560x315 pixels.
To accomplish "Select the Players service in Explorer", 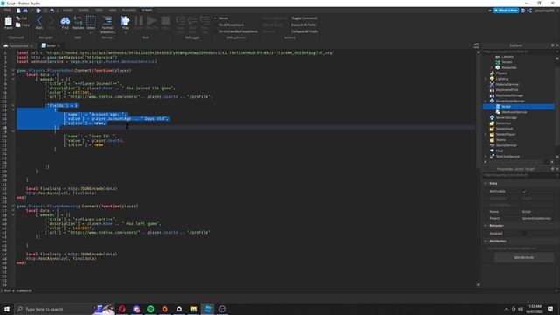I will pyautogui.click(x=501, y=73).
